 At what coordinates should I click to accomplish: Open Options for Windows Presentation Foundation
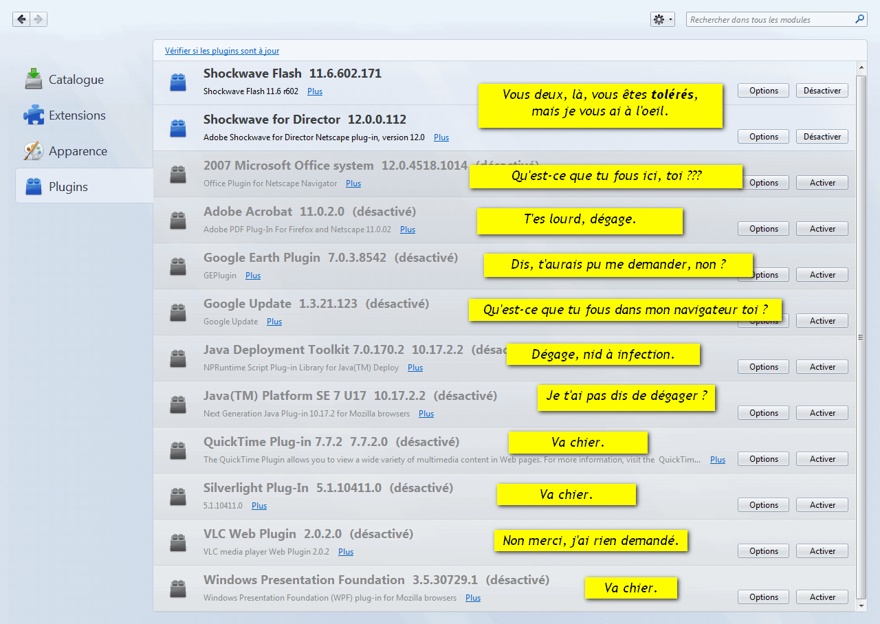pyautogui.click(x=764, y=597)
